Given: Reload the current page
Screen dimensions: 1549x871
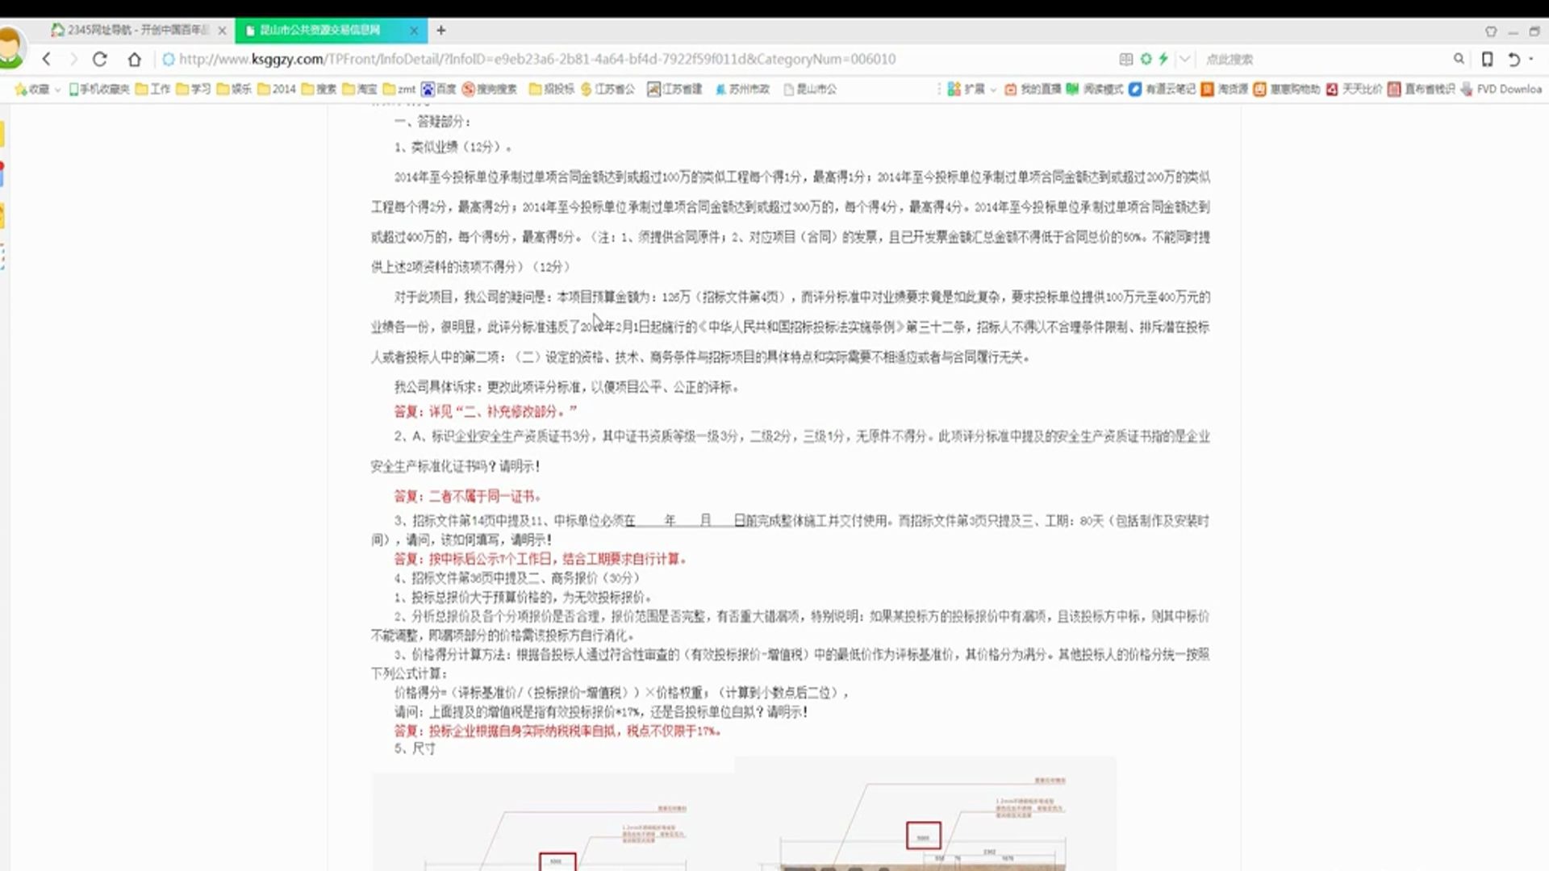Looking at the screenshot, I should click(99, 59).
